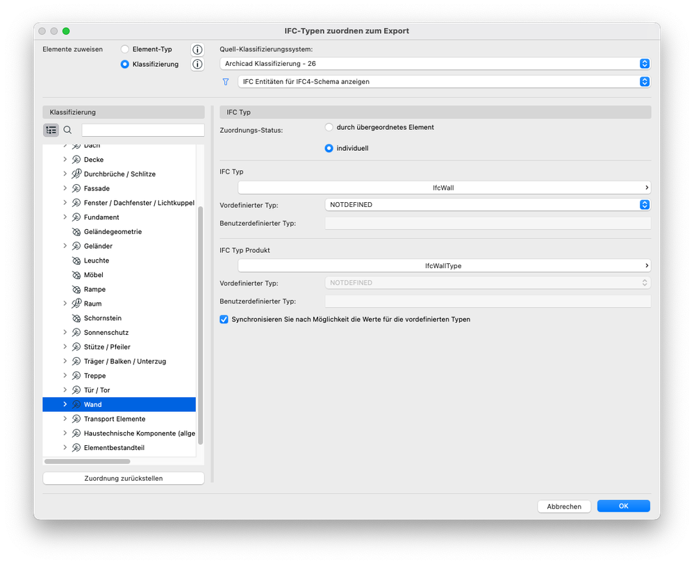Screen dimensions: 694x564
Task: Select the Transport Elemente tree row
Action: pyautogui.click(x=119, y=419)
